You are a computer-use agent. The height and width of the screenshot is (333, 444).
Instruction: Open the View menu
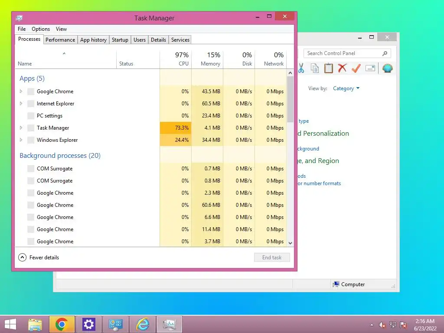(x=61, y=29)
